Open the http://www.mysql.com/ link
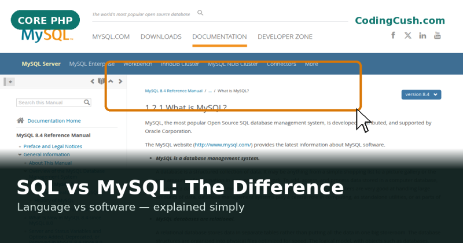Viewport: 463px width, 243px height. click(223, 145)
